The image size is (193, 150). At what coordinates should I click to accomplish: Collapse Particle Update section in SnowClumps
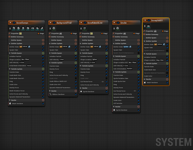(x=10, y=69)
